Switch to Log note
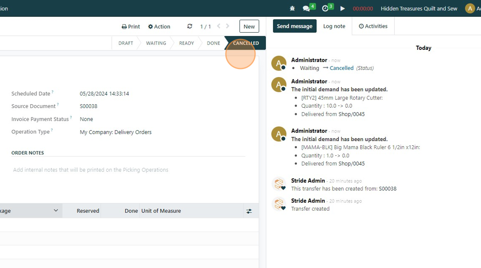Viewport: 481px width, 268px height. tap(334, 26)
